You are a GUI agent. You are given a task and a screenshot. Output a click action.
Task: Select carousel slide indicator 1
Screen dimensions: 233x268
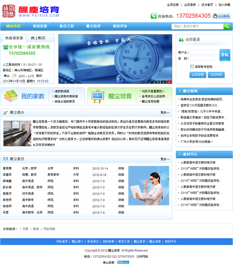point(158,82)
